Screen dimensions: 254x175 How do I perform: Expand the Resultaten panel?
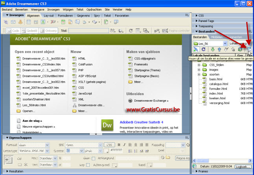tap(7, 171)
